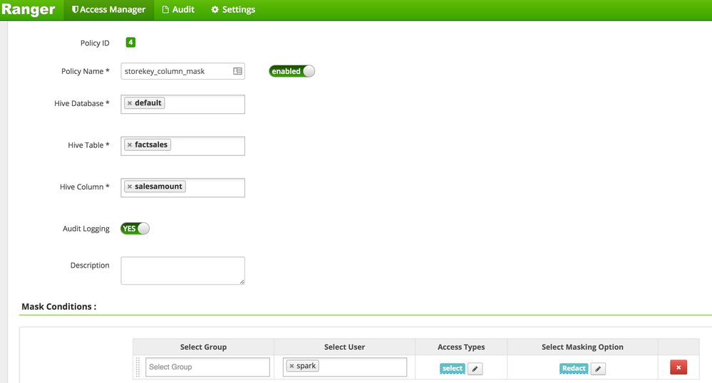This screenshot has width=712, height=383.
Task: Click the Mask Conditions heading
Action: coord(59,307)
